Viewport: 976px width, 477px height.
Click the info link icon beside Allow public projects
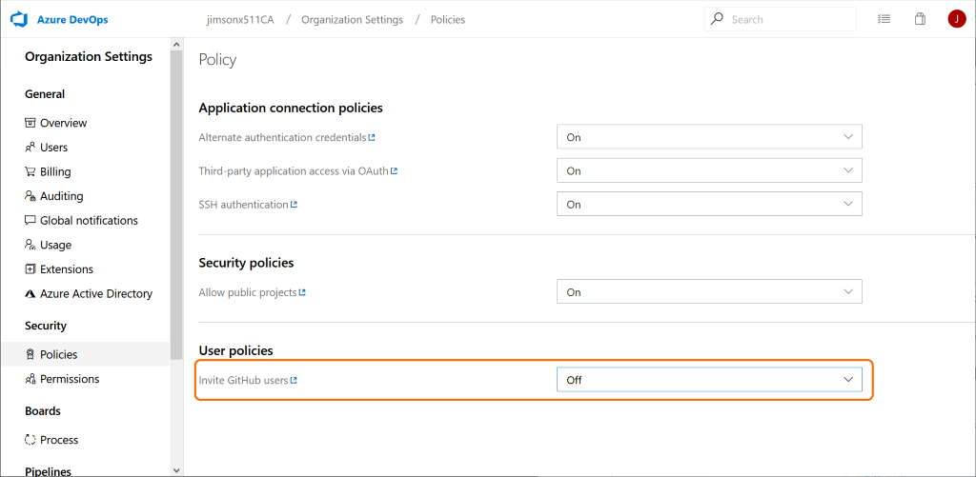point(302,292)
